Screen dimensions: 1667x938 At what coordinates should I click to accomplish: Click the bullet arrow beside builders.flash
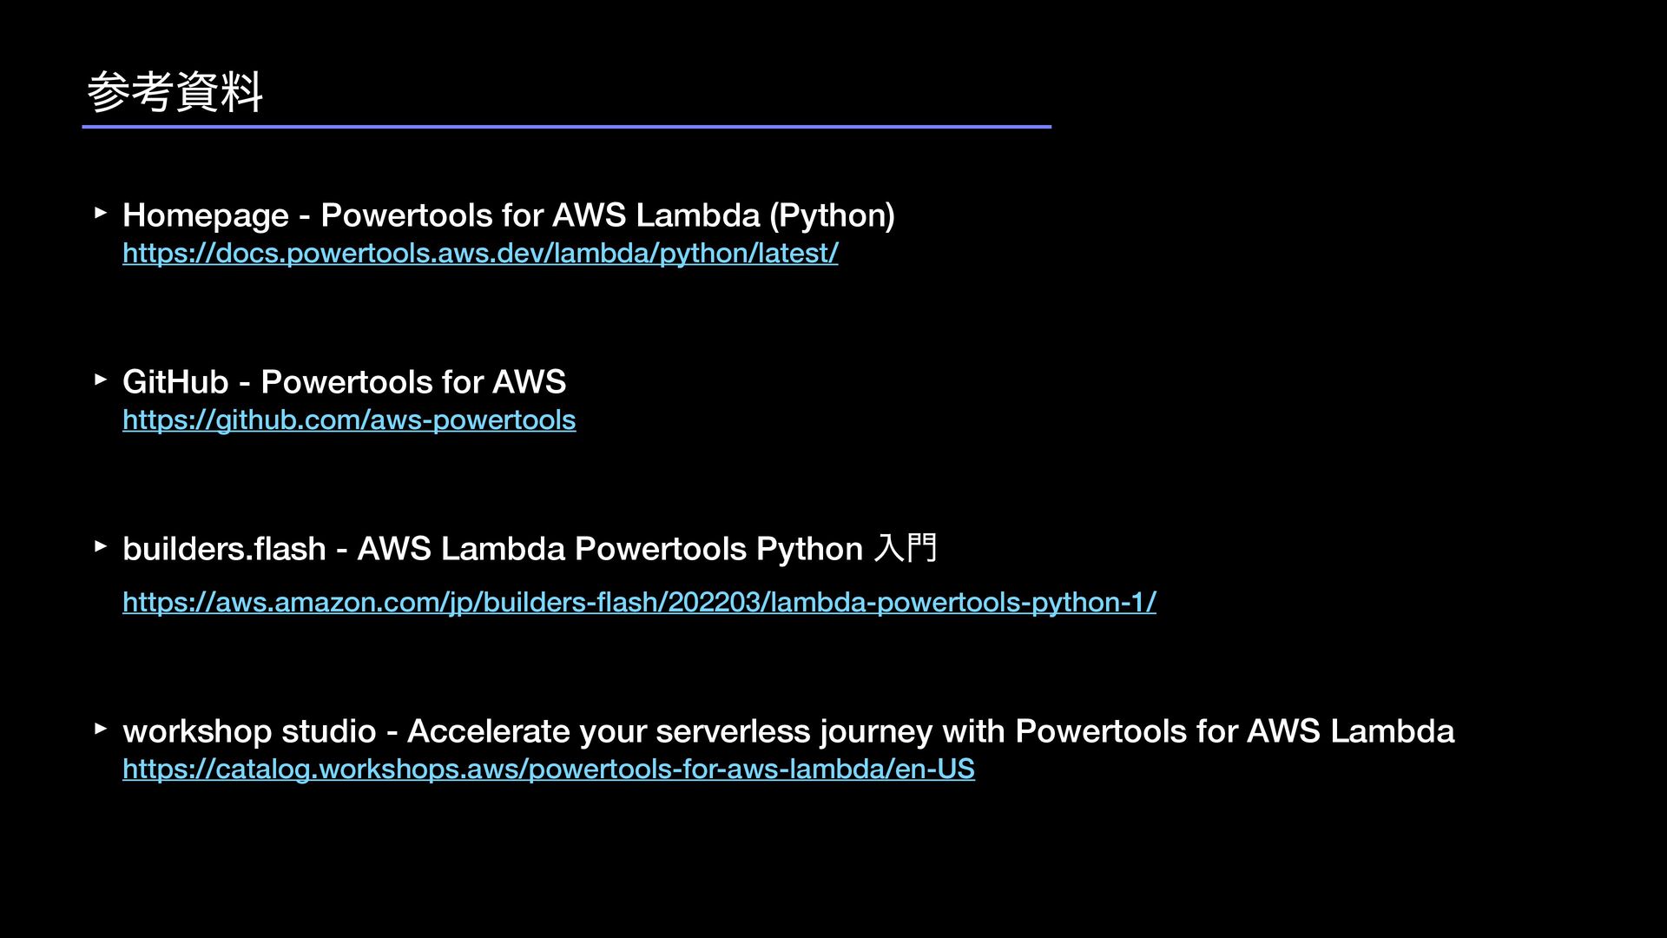click(101, 545)
